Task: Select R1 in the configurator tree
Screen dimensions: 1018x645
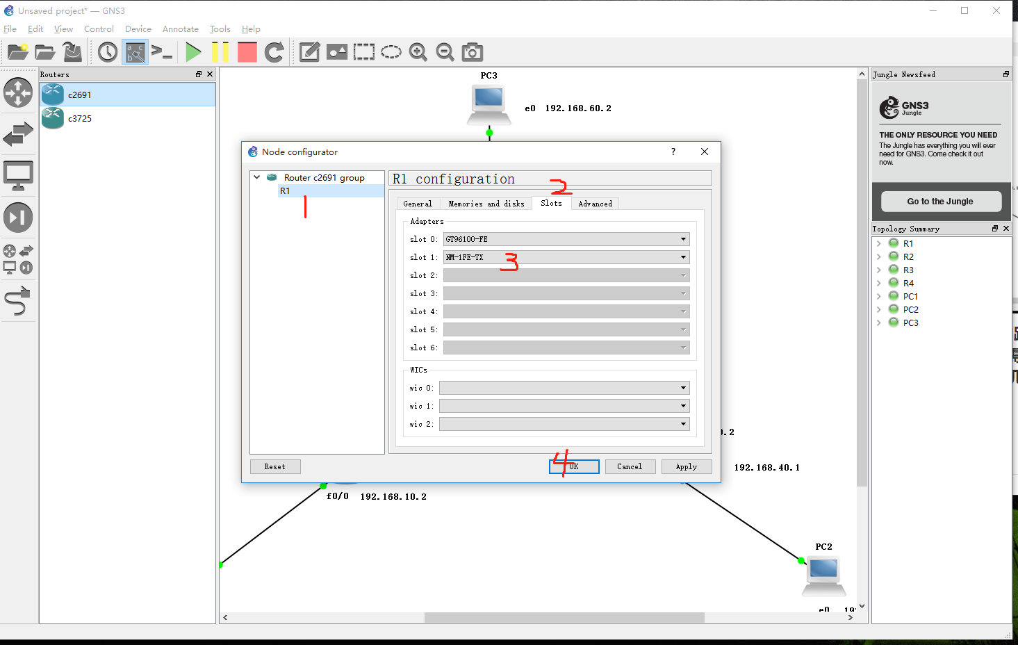Action: 331,190
